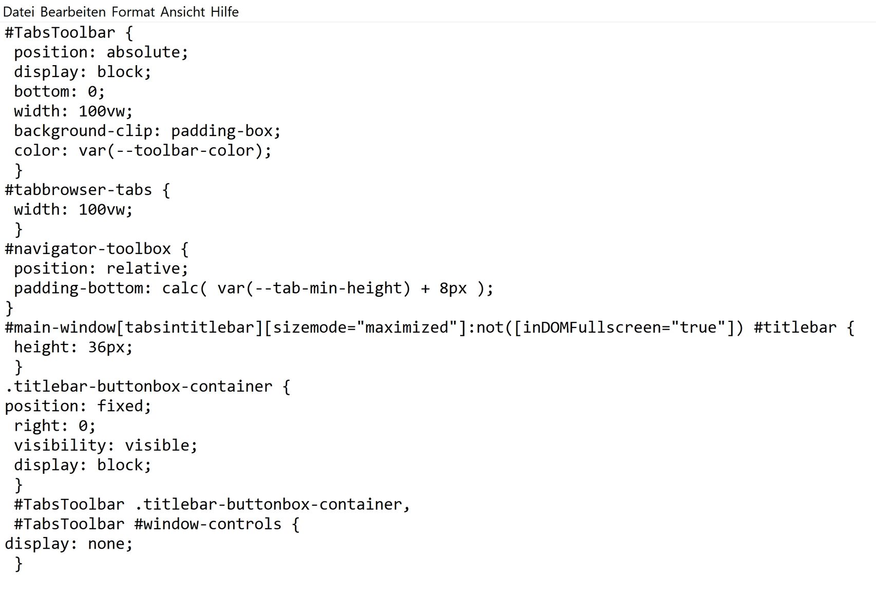Click the "background-clip: padding-box;" text

coord(147,131)
